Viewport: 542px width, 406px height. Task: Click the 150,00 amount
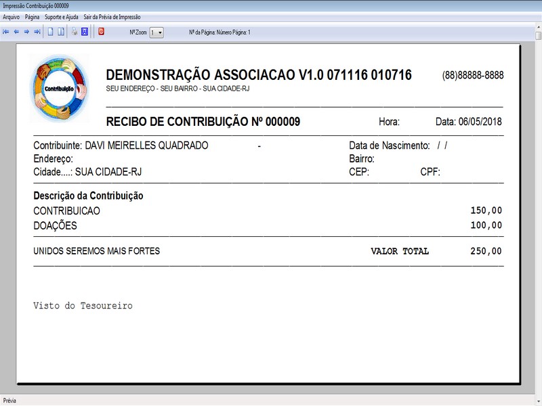click(486, 210)
